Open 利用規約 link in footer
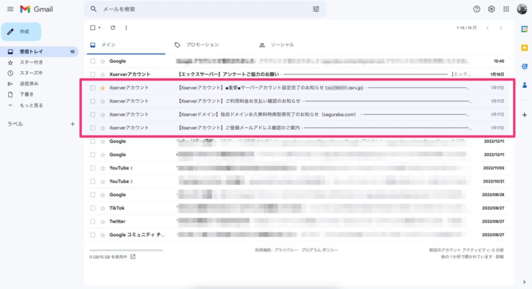The image size is (532, 289). point(263,250)
